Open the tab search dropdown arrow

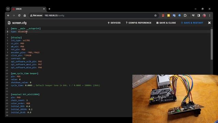[8, 9]
